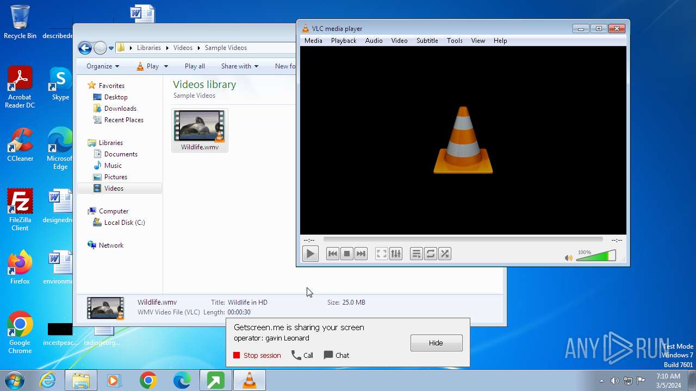This screenshot has height=391, width=696.
Task: Click Libraries in the address breadcrumb
Action: (149, 48)
